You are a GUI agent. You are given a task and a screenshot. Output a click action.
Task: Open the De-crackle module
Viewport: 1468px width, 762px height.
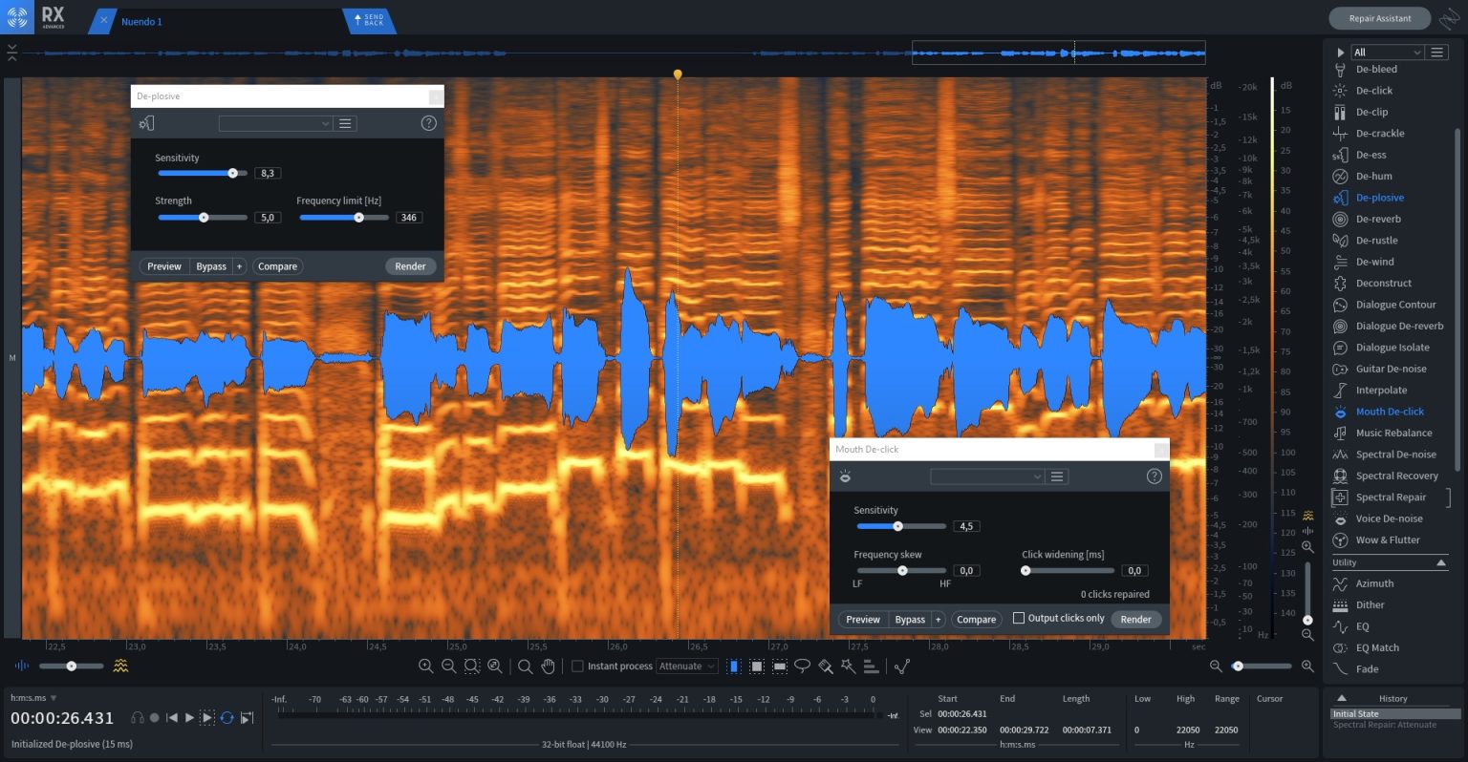1379,134
